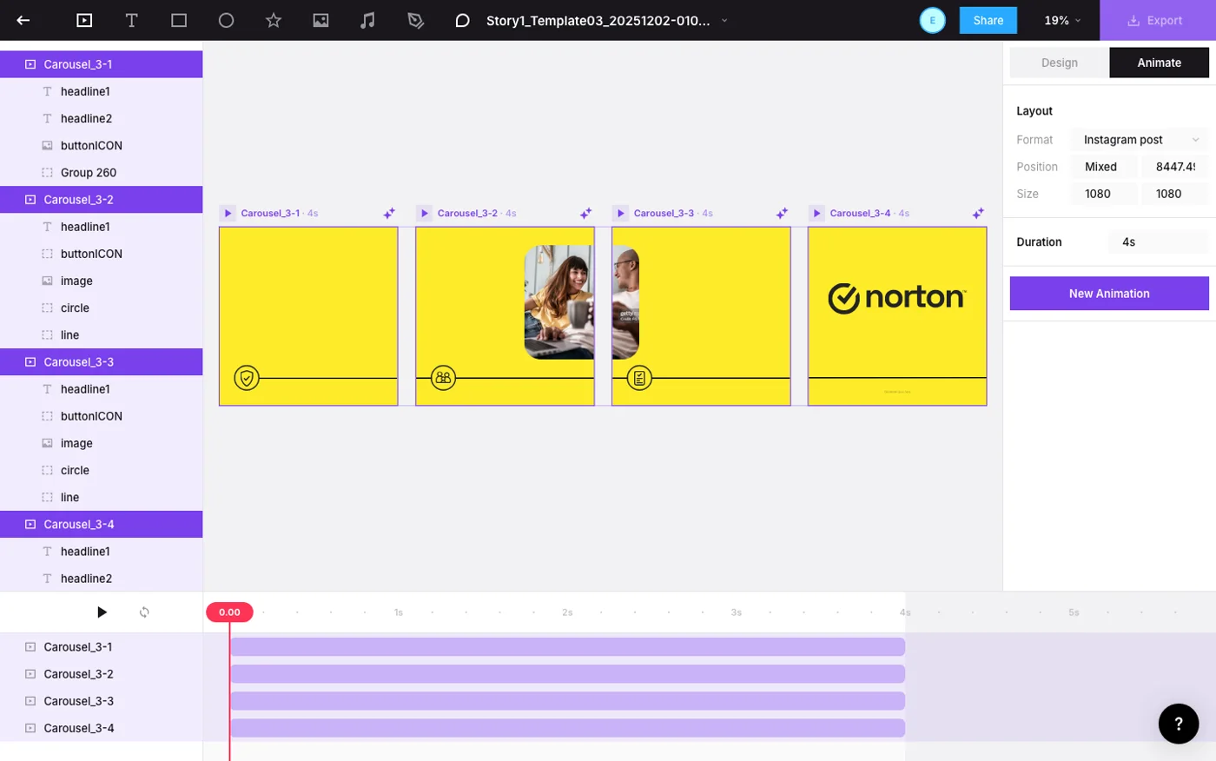Play the Carousel_3-1 artboard preview
The height and width of the screenshot is (761, 1216).
click(x=228, y=213)
